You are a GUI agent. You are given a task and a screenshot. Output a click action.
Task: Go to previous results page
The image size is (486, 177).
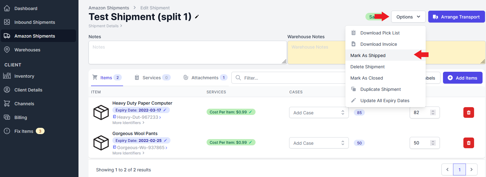tap(447, 169)
